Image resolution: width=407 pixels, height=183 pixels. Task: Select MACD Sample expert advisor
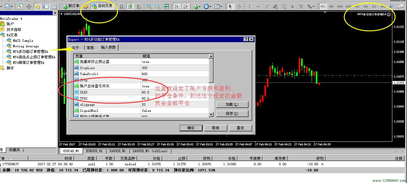coord(23,41)
